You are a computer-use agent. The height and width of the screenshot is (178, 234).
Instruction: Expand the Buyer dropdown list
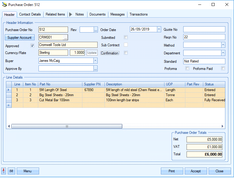click(x=95, y=61)
